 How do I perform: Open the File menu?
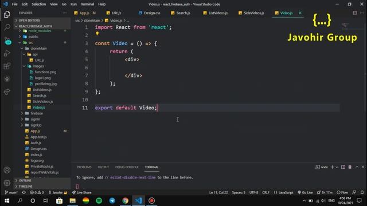14,4
